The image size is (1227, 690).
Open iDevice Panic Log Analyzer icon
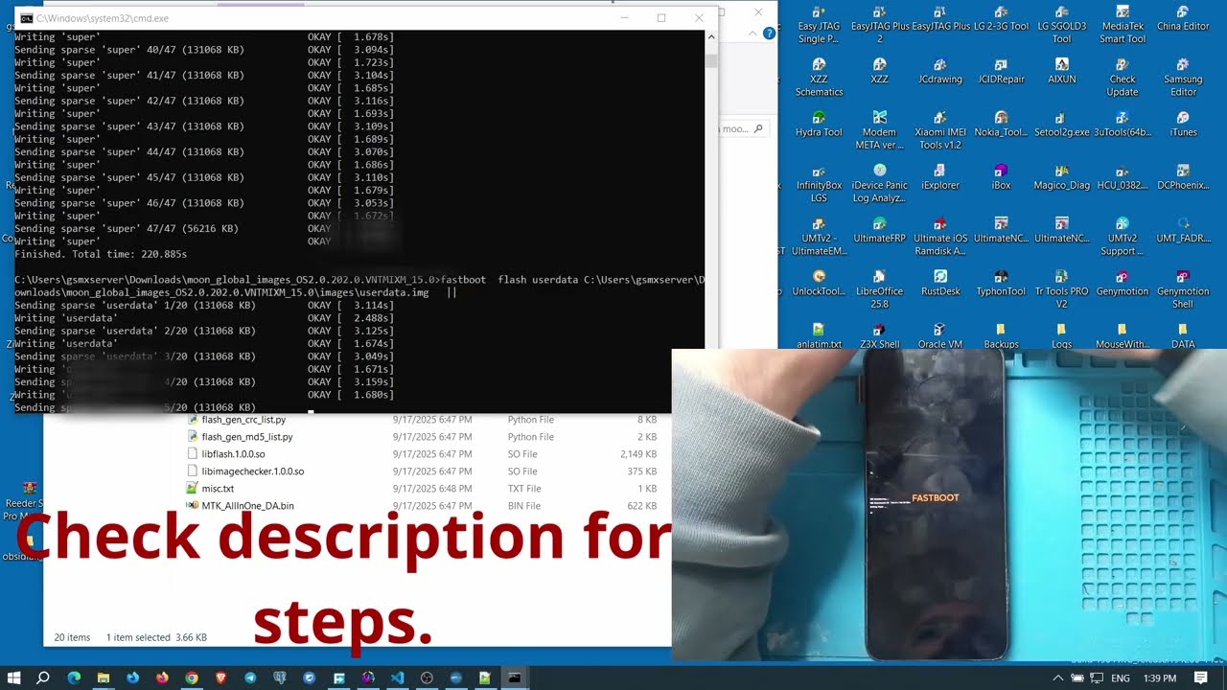[879, 183]
